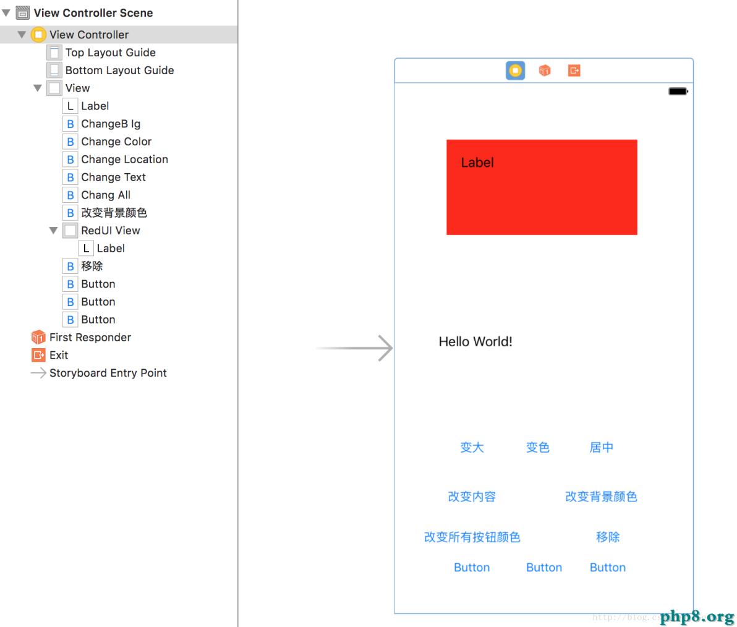Click the First Responder cube icon on canvas toolbar
Image resolution: width=737 pixels, height=627 pixels.
tap(544, 70)
